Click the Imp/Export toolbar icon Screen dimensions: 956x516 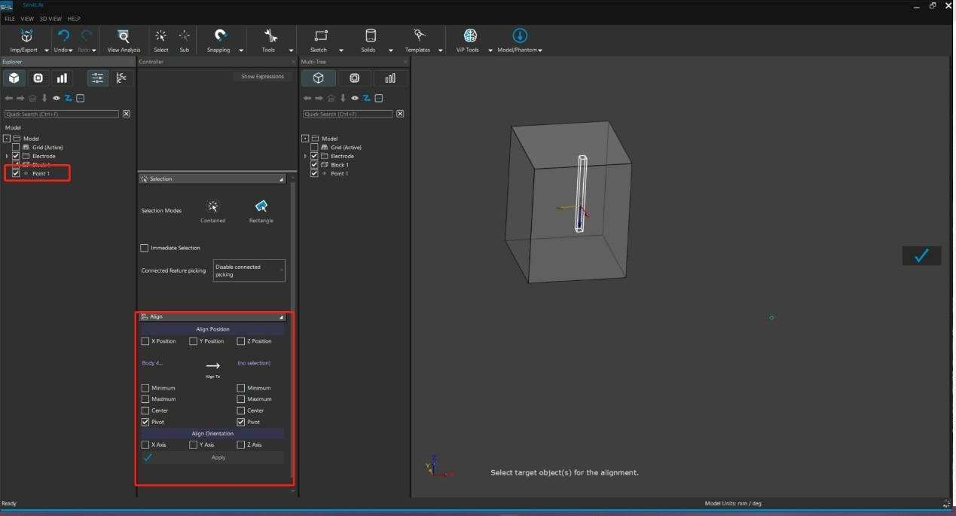(26, 36)
